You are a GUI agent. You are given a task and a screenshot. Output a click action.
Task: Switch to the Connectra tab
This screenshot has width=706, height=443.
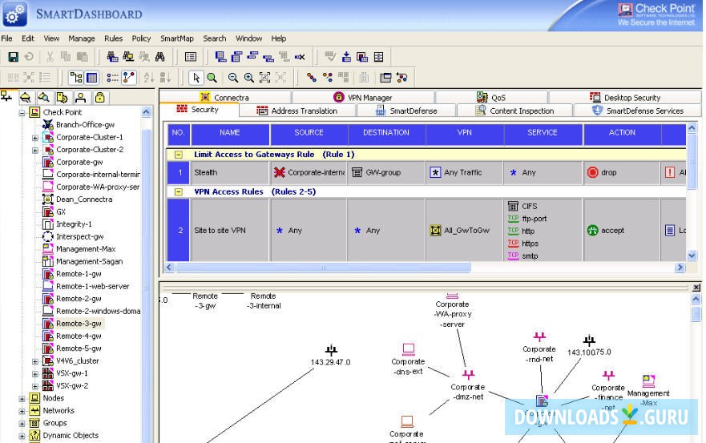pyautogui.click(x=224, y=97)
